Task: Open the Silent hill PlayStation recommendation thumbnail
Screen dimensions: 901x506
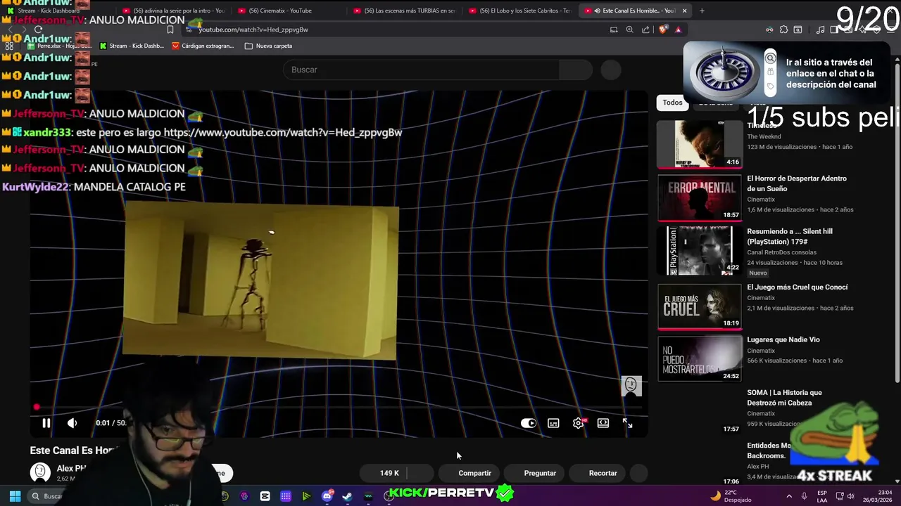Action: [700, 250]
